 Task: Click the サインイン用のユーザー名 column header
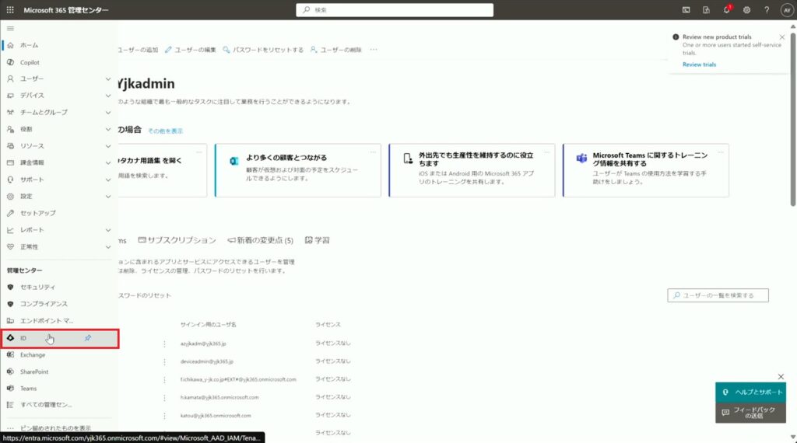coord(209,325)
